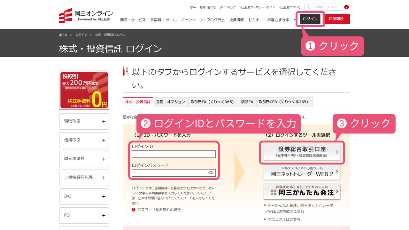
Task: Switch to 取引所CFD（くりっく株365）tab
Action: pos(284,102)
